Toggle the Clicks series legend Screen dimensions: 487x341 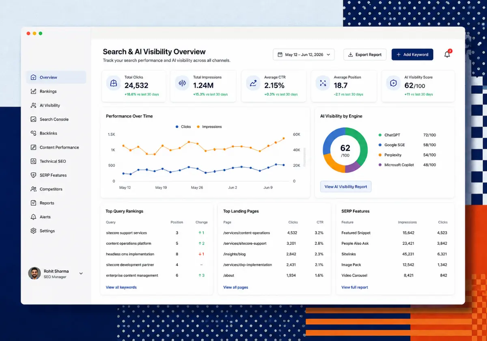(x=183, y=127)
